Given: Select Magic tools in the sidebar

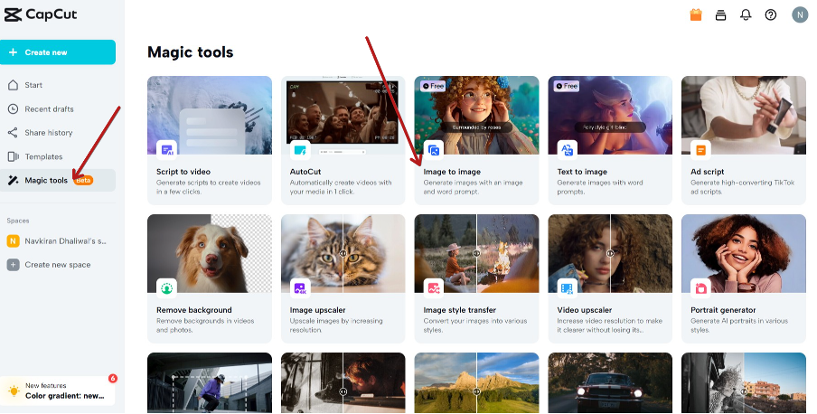Looking at the screenshot, I should pyautogui.click(x=57, y=181).
